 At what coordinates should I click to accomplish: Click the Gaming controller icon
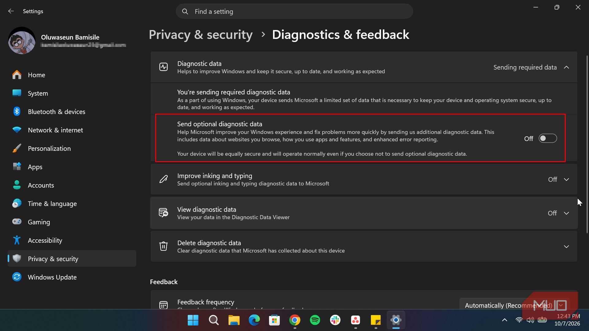(x=17, y=222)
